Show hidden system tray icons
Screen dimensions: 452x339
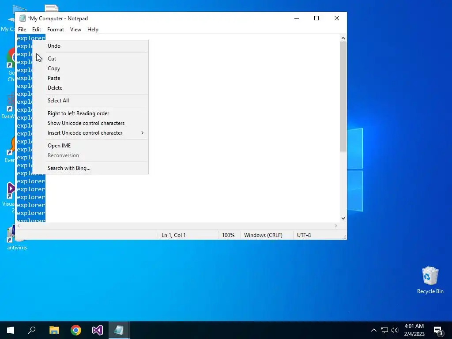click(x=373, y=330)
